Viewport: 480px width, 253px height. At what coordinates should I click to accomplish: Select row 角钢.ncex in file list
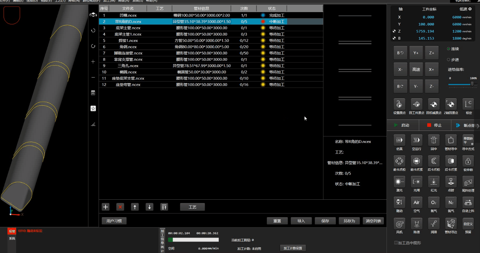[211, 47]
